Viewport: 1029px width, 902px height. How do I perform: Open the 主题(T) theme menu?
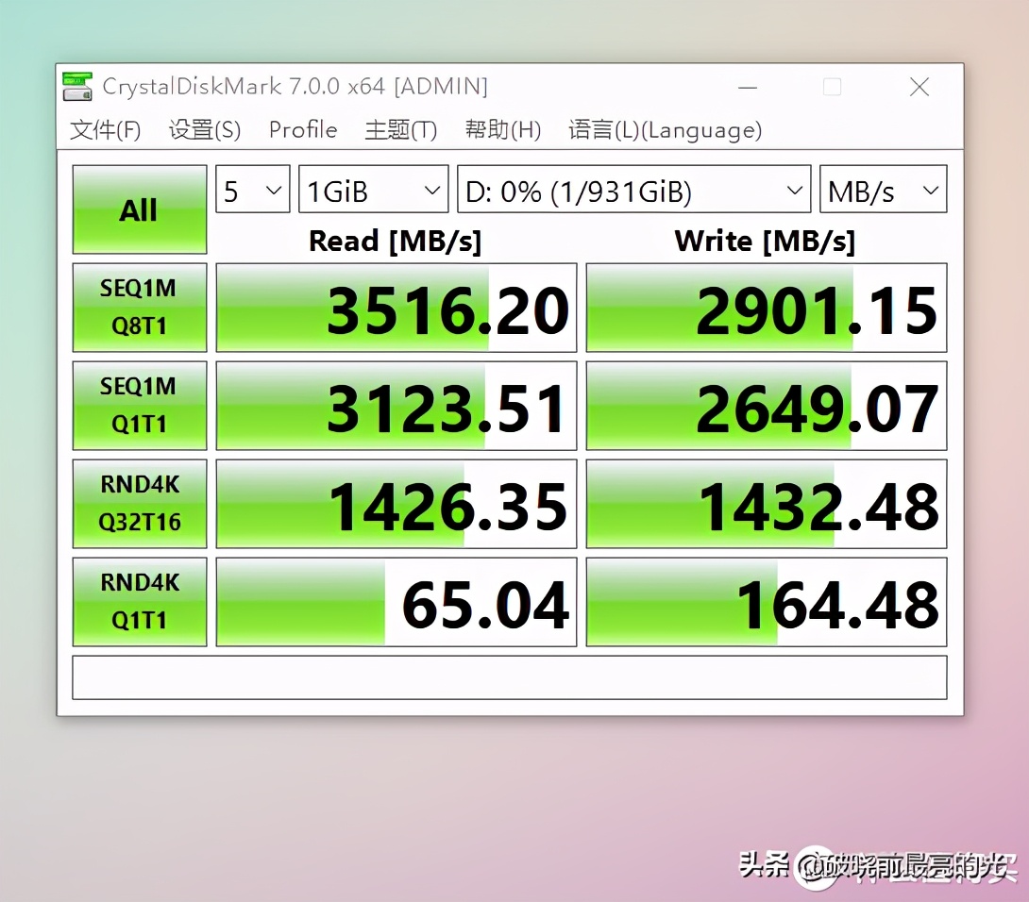pos(400,130)
